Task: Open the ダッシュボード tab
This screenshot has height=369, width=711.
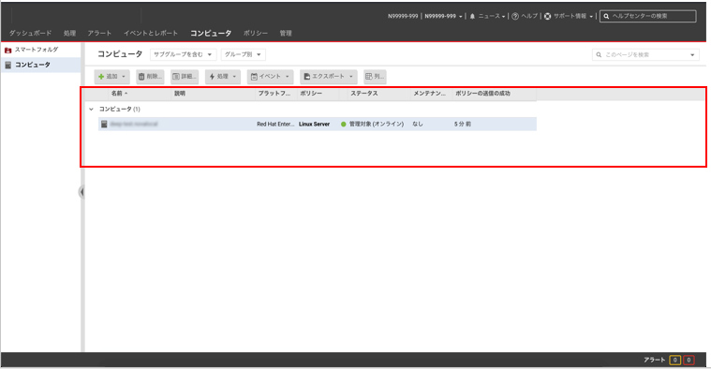Action: tap(30, 33)
